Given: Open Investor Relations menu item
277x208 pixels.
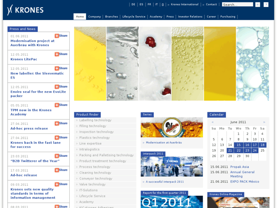Looking at the screenshot, I should tap(190, 17).
